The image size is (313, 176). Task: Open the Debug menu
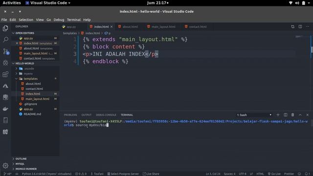point(59,20)
